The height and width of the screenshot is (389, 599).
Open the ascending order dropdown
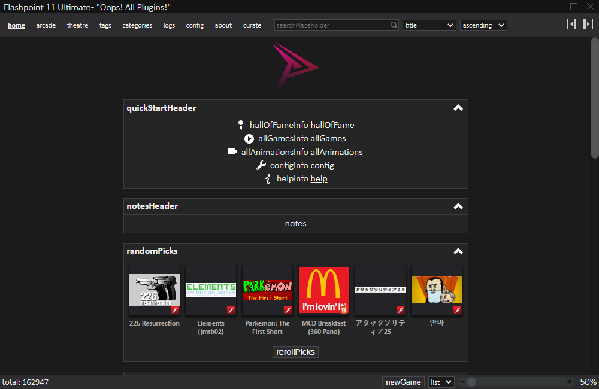pos(483,25)
